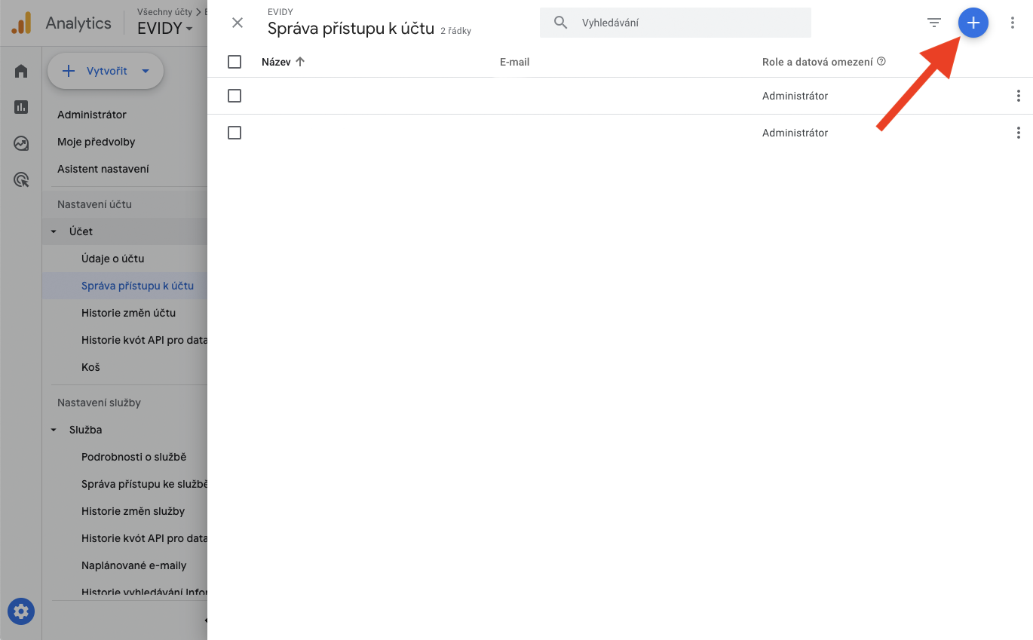1033x640 pixels.
Task: Select Historie změn účtu
Action: coord(129,313)
